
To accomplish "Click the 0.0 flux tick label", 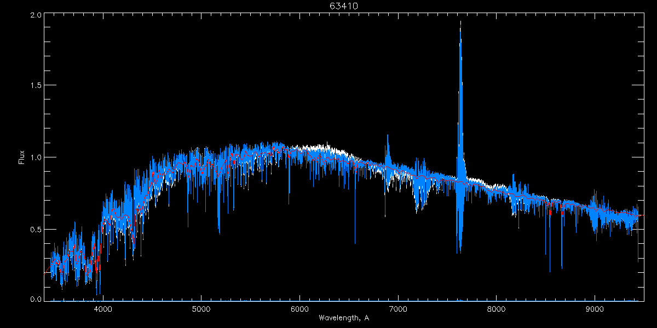I will [36, 300].
